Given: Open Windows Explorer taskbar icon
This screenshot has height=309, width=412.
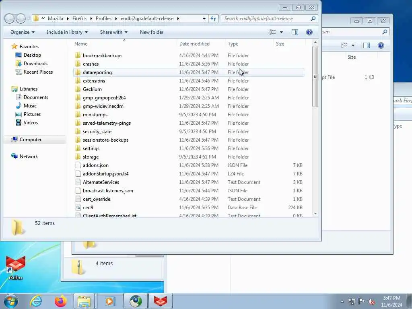Looking at the screenshot, I should [84, 301].
